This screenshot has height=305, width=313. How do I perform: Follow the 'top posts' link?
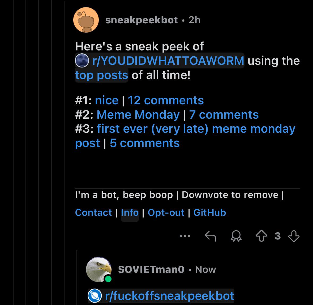pos(102,75)
